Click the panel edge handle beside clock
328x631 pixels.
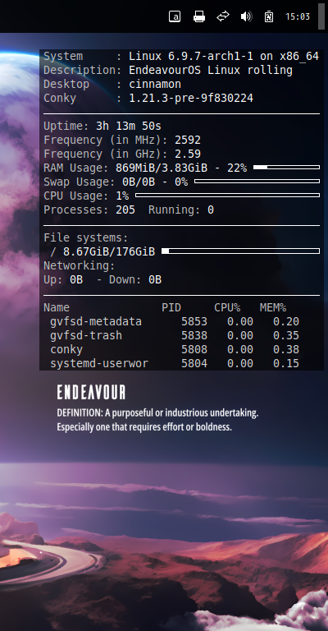coord(321,16)
